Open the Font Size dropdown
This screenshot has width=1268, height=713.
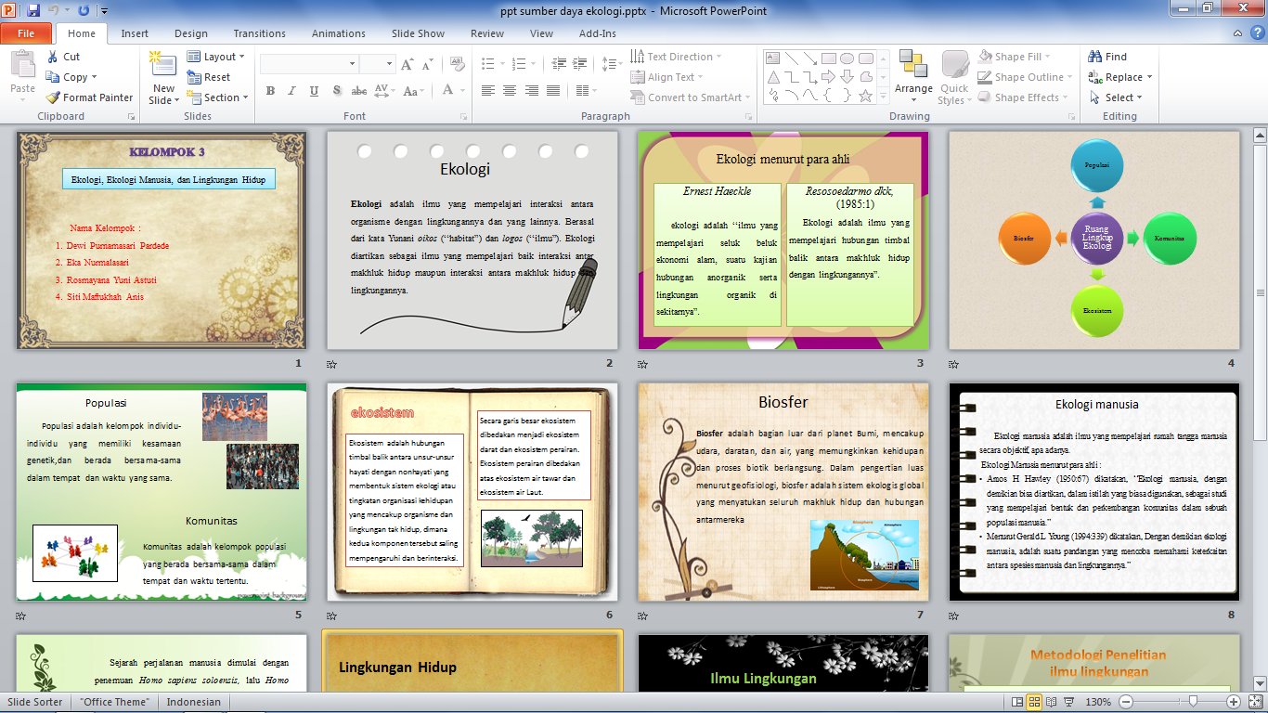pyautogui.click(x=377, y=64)
